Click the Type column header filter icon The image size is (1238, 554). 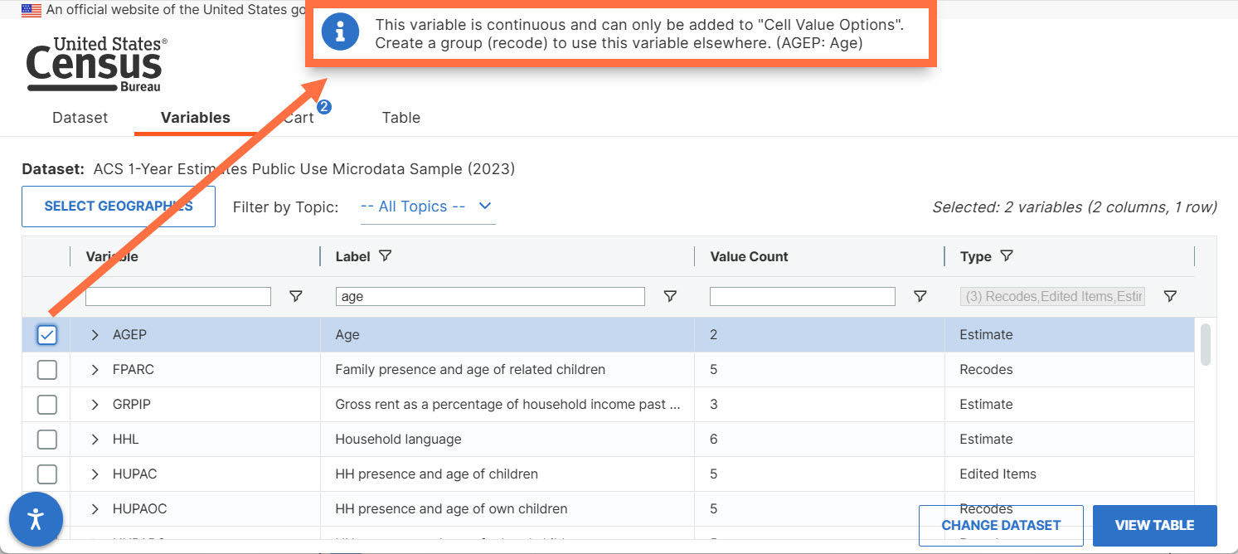tap(1006, 256)
